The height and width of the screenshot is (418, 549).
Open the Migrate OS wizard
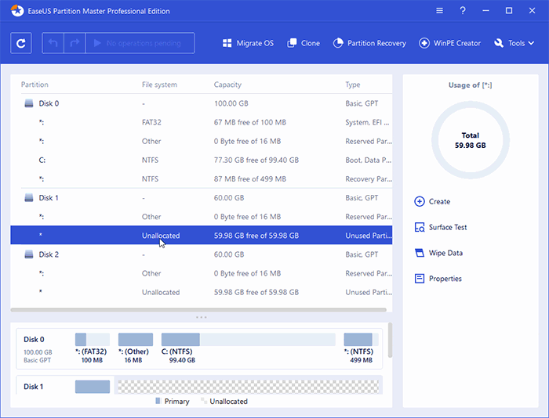pos(249,43)
